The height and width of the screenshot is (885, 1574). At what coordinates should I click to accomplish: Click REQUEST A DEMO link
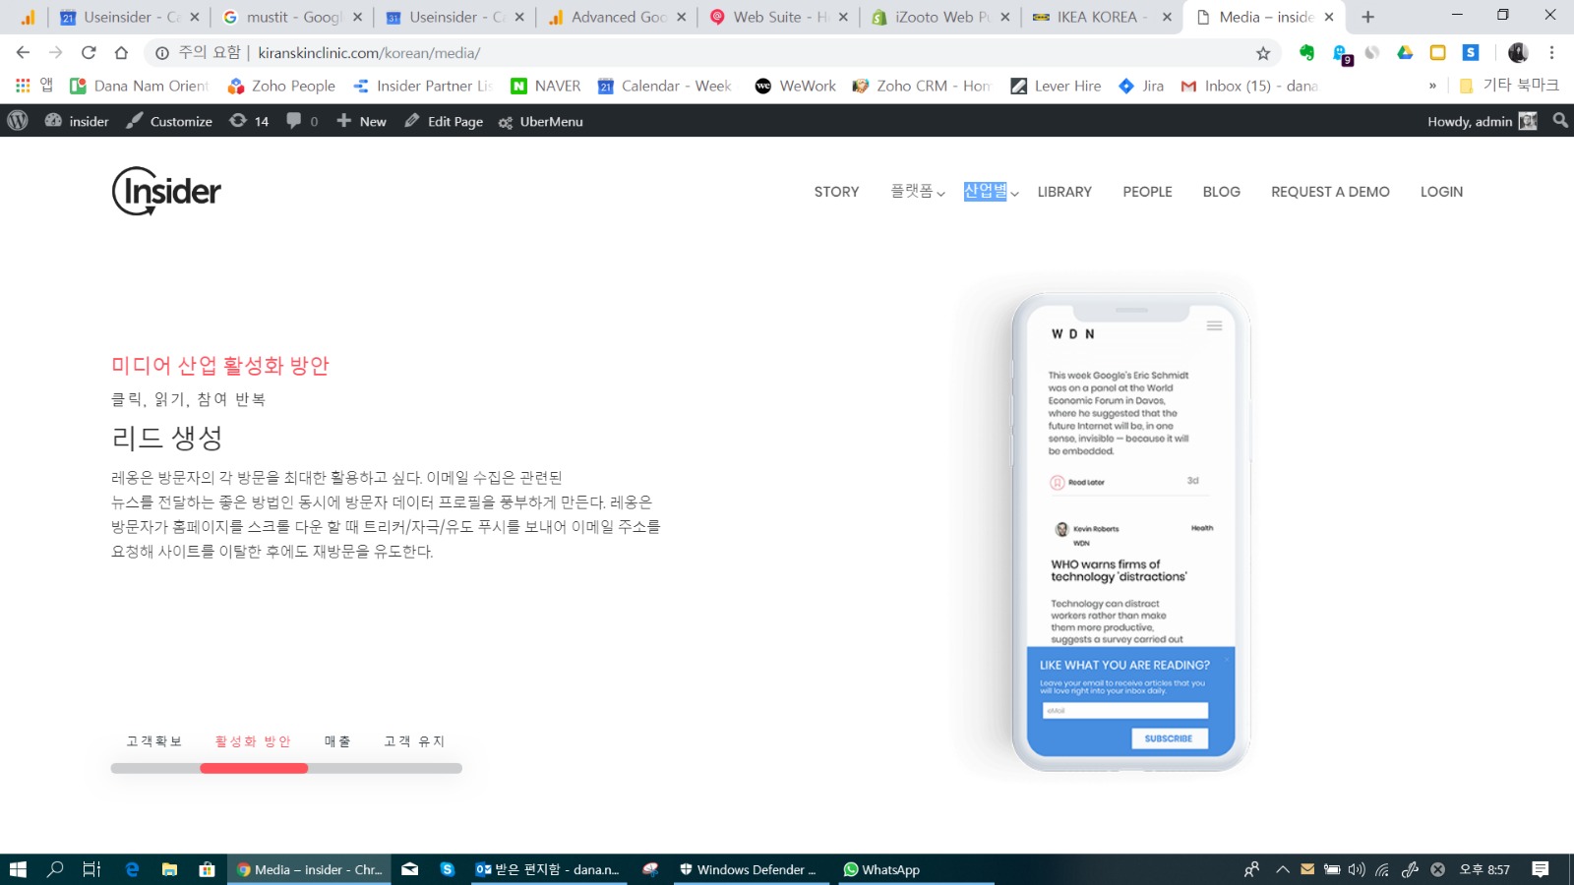1330,192
